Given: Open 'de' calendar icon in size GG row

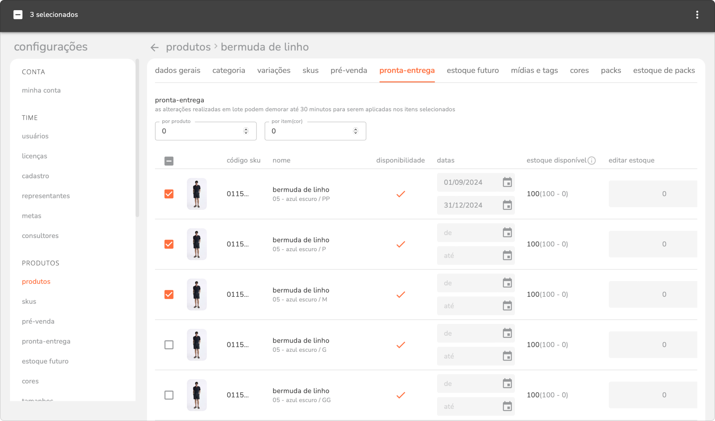Looking at the screenshot, I should click(507, 383).
